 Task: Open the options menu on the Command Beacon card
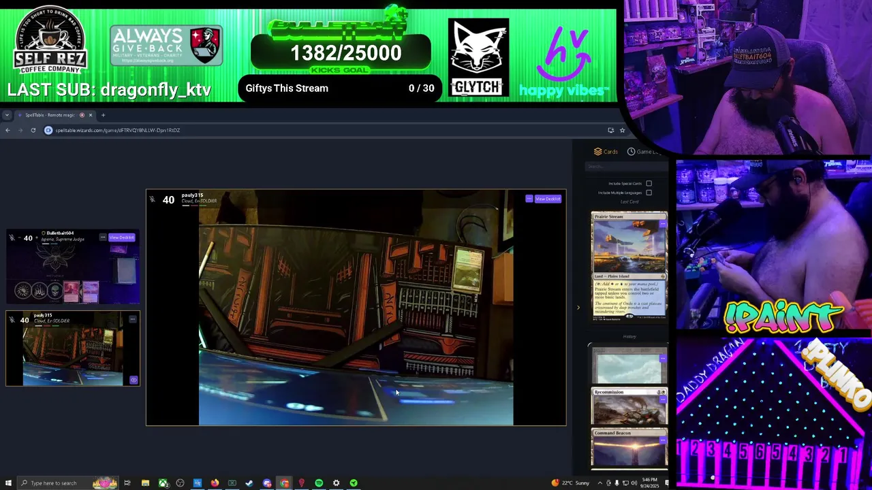(x=662, y=440)
